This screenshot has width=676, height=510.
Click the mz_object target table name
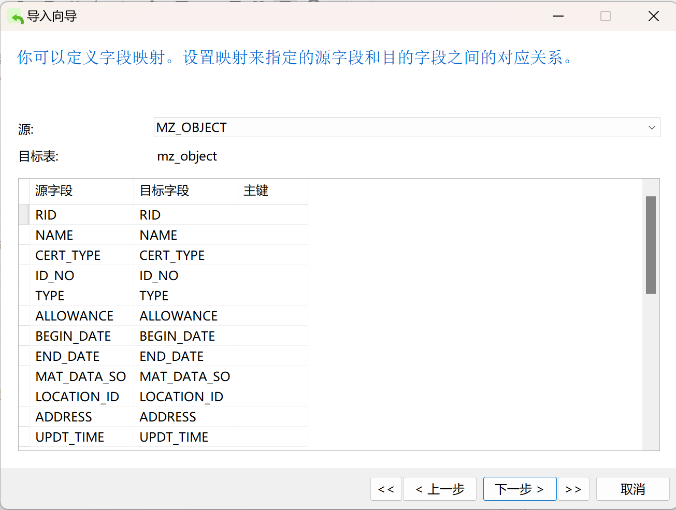pyautogui.click(x=187, y=156)
